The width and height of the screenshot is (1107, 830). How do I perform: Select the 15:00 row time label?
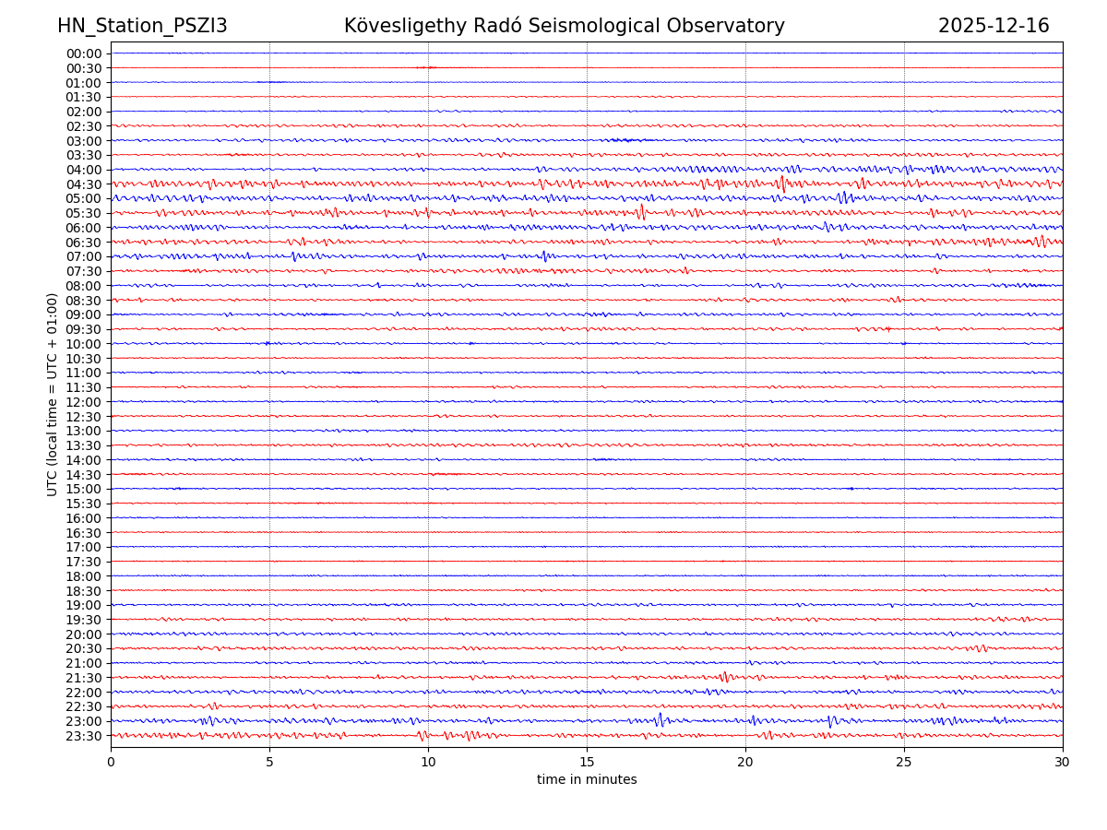click(84, 489)
